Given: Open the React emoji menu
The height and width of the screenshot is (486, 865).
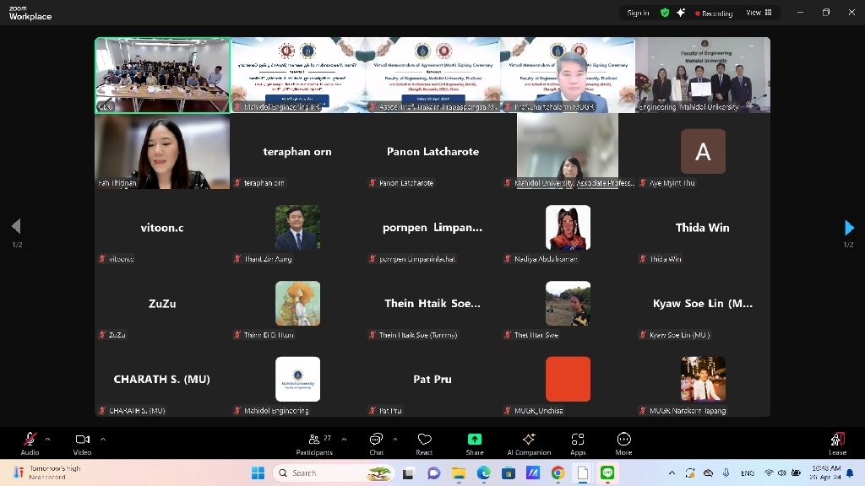Looking at the screenshot, I should point(424,442).
